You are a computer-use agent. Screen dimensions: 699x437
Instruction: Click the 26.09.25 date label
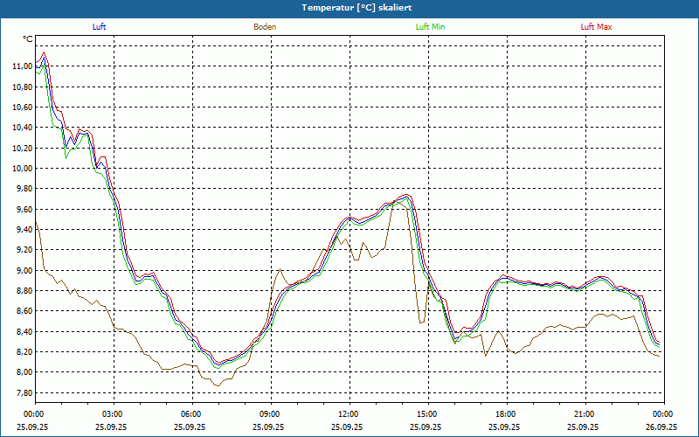pyautogui.click(x=663, y=427)
